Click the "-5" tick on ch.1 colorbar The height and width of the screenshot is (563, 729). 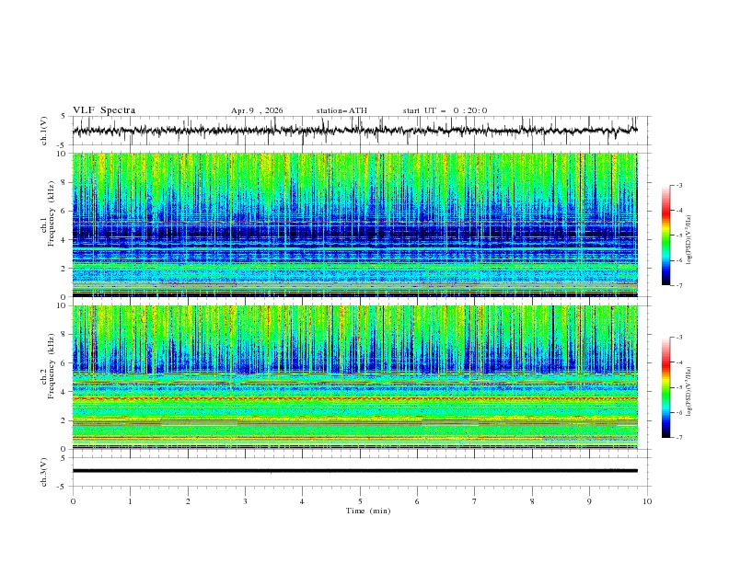pyautogui.click(x=678, y=236)
